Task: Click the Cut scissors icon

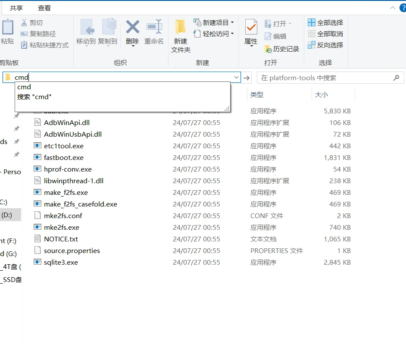Action: click(24, 22)
